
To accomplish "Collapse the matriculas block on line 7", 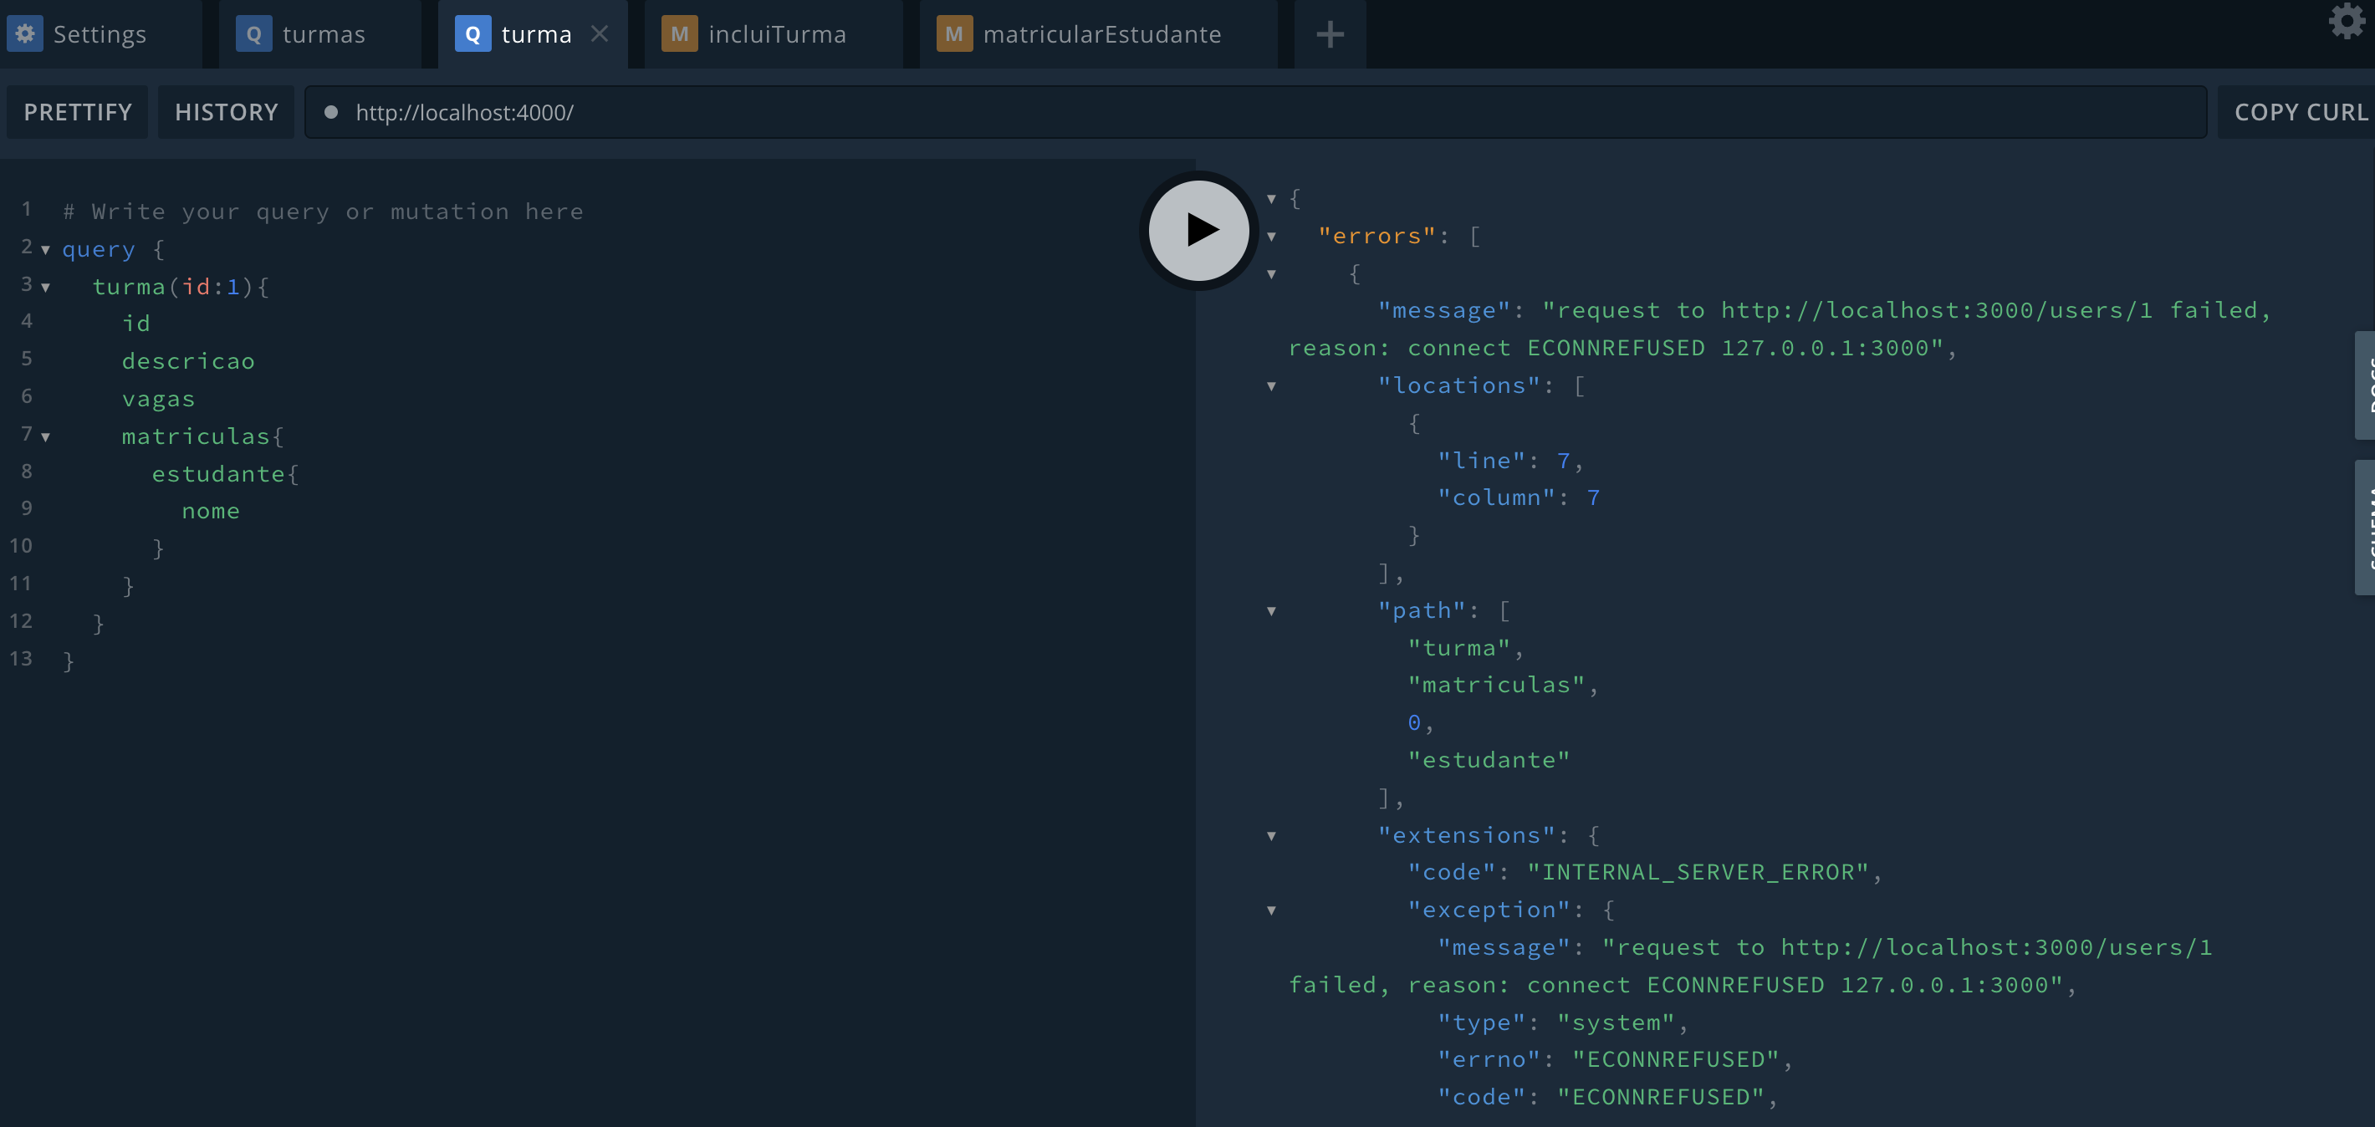I will (x=45, y=436).
